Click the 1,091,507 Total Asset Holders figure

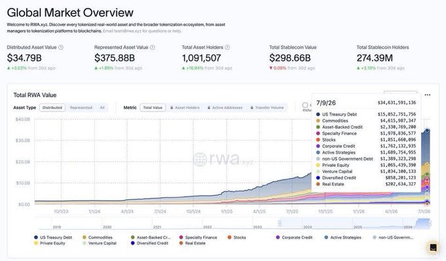click(x=201, y=58)
